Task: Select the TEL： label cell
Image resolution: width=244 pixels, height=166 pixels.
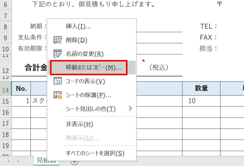Action: pyautogui.click(x=209, y=26)
